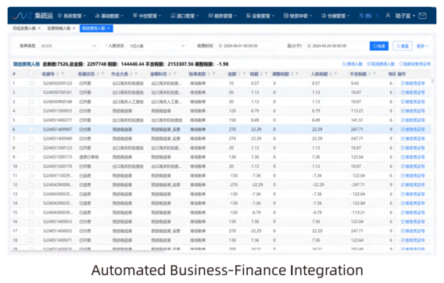Image resolution: width=444 pixels, height=283 pixels.
Task: Expand the 基础数据 navigation menu
Action: point(109,16)
